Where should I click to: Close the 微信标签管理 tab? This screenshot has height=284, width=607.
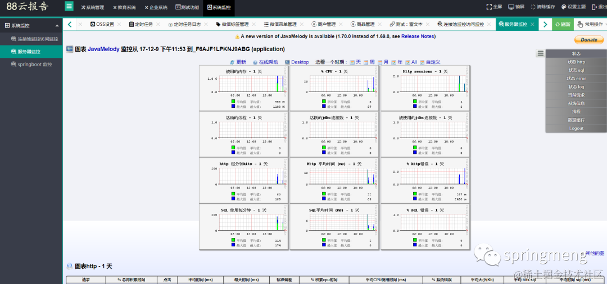[x=253, y=24]
